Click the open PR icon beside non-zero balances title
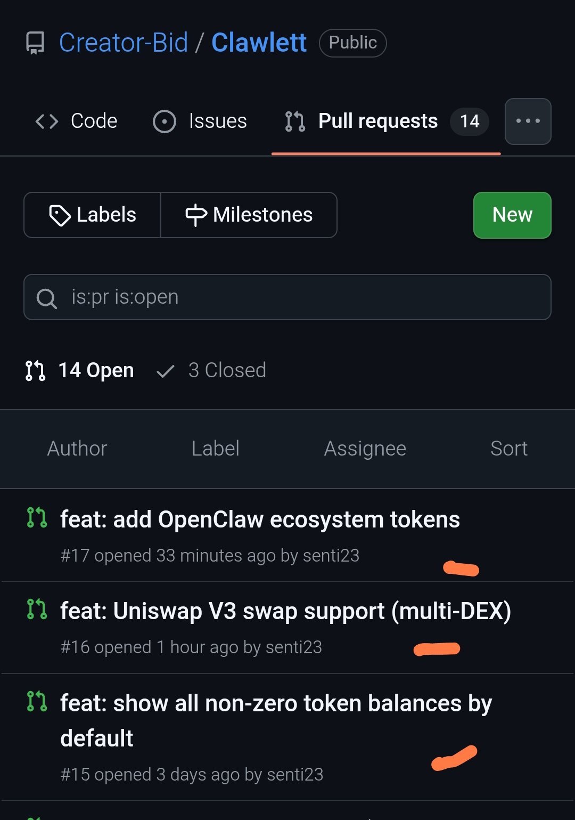 click(37, 701)
